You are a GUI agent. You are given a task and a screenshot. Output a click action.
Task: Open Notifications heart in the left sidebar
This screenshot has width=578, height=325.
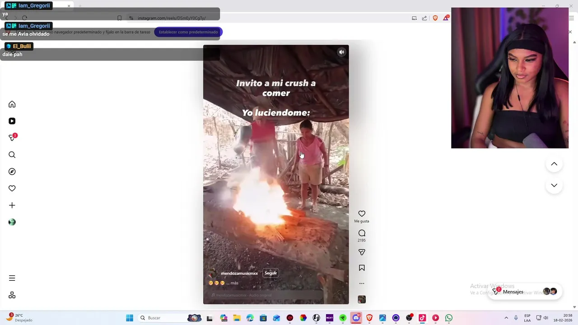pyautogui.click(x=12, y=188)
